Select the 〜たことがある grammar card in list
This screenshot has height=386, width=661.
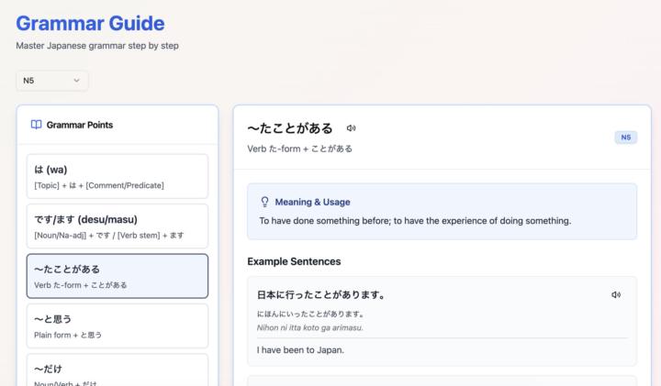[118, 276]
